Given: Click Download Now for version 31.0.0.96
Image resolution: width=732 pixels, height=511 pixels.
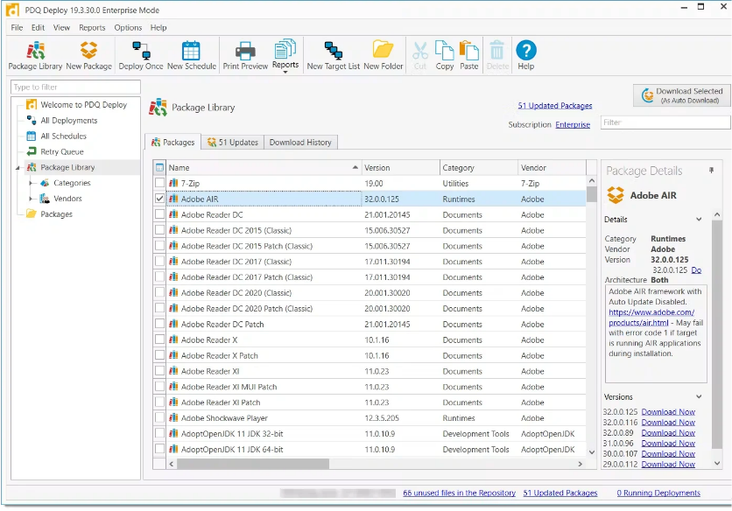Looking at the screenshot, I should 668,444.
